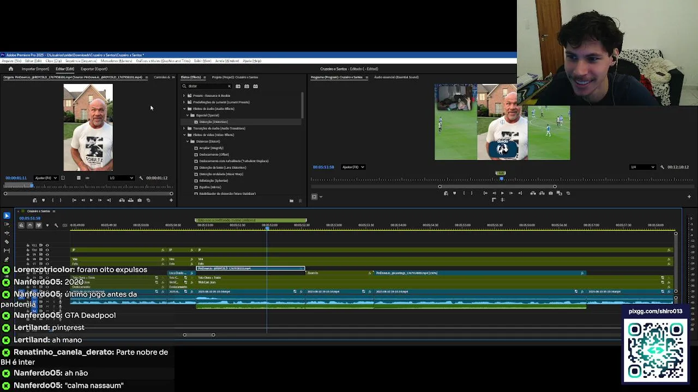The image size is (698, 392).
Task: Open Program monitor button editor plus
Action: (x=689, y=197)
